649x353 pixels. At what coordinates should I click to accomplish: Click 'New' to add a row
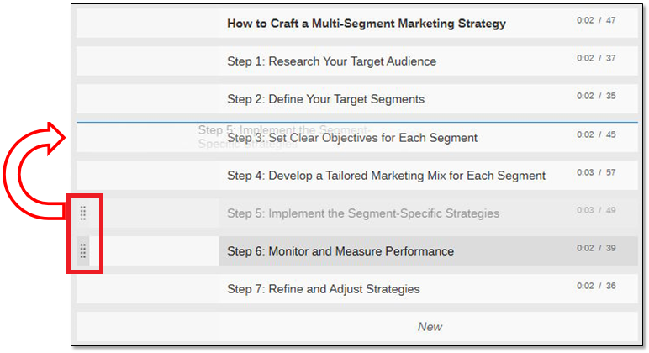(430, 327)
